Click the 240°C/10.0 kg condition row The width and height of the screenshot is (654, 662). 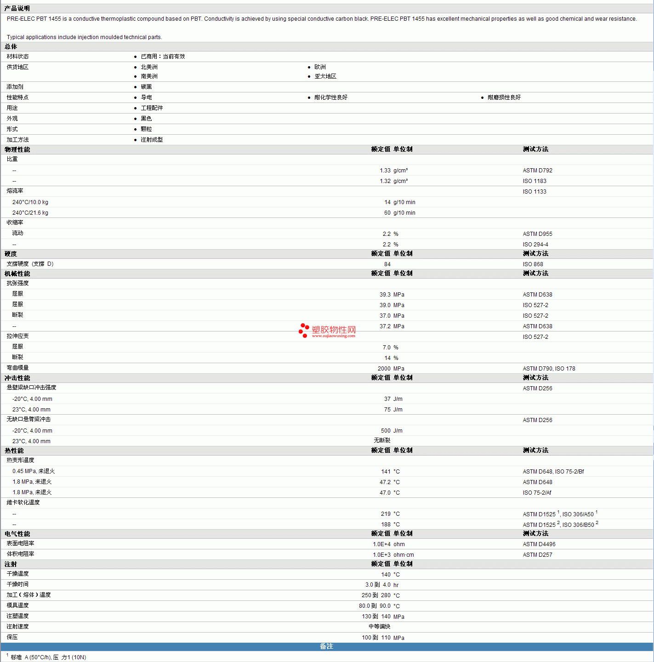[x=30, y=202]
